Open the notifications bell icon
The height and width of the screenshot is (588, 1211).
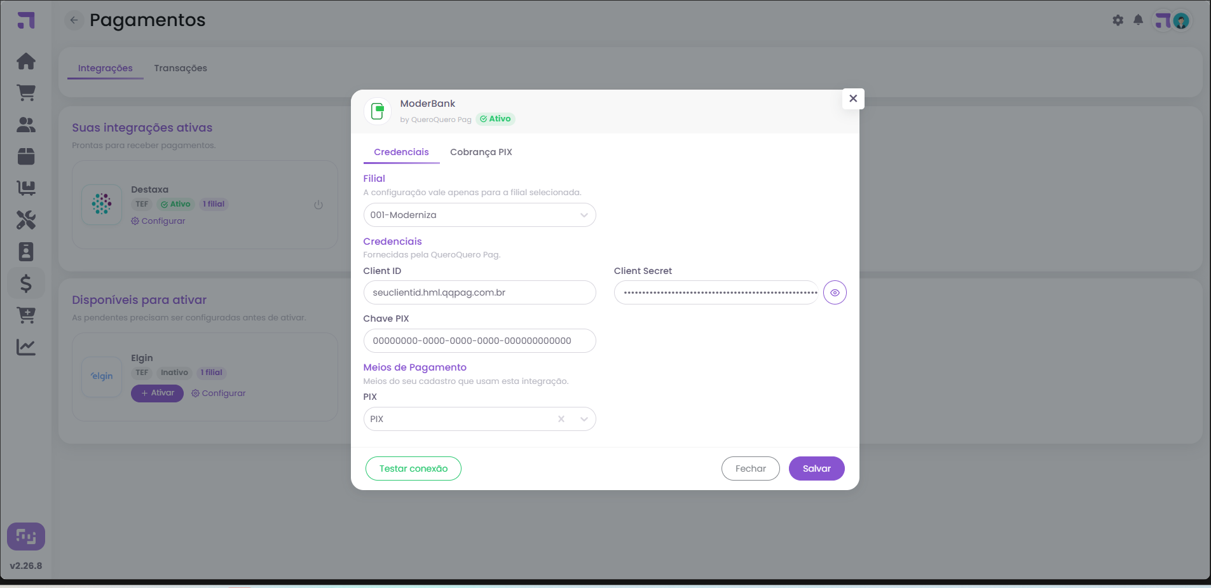[1139, 20]
